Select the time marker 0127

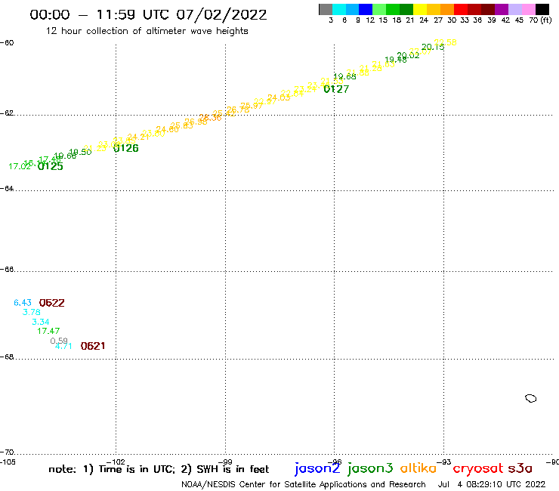(336, 89)
